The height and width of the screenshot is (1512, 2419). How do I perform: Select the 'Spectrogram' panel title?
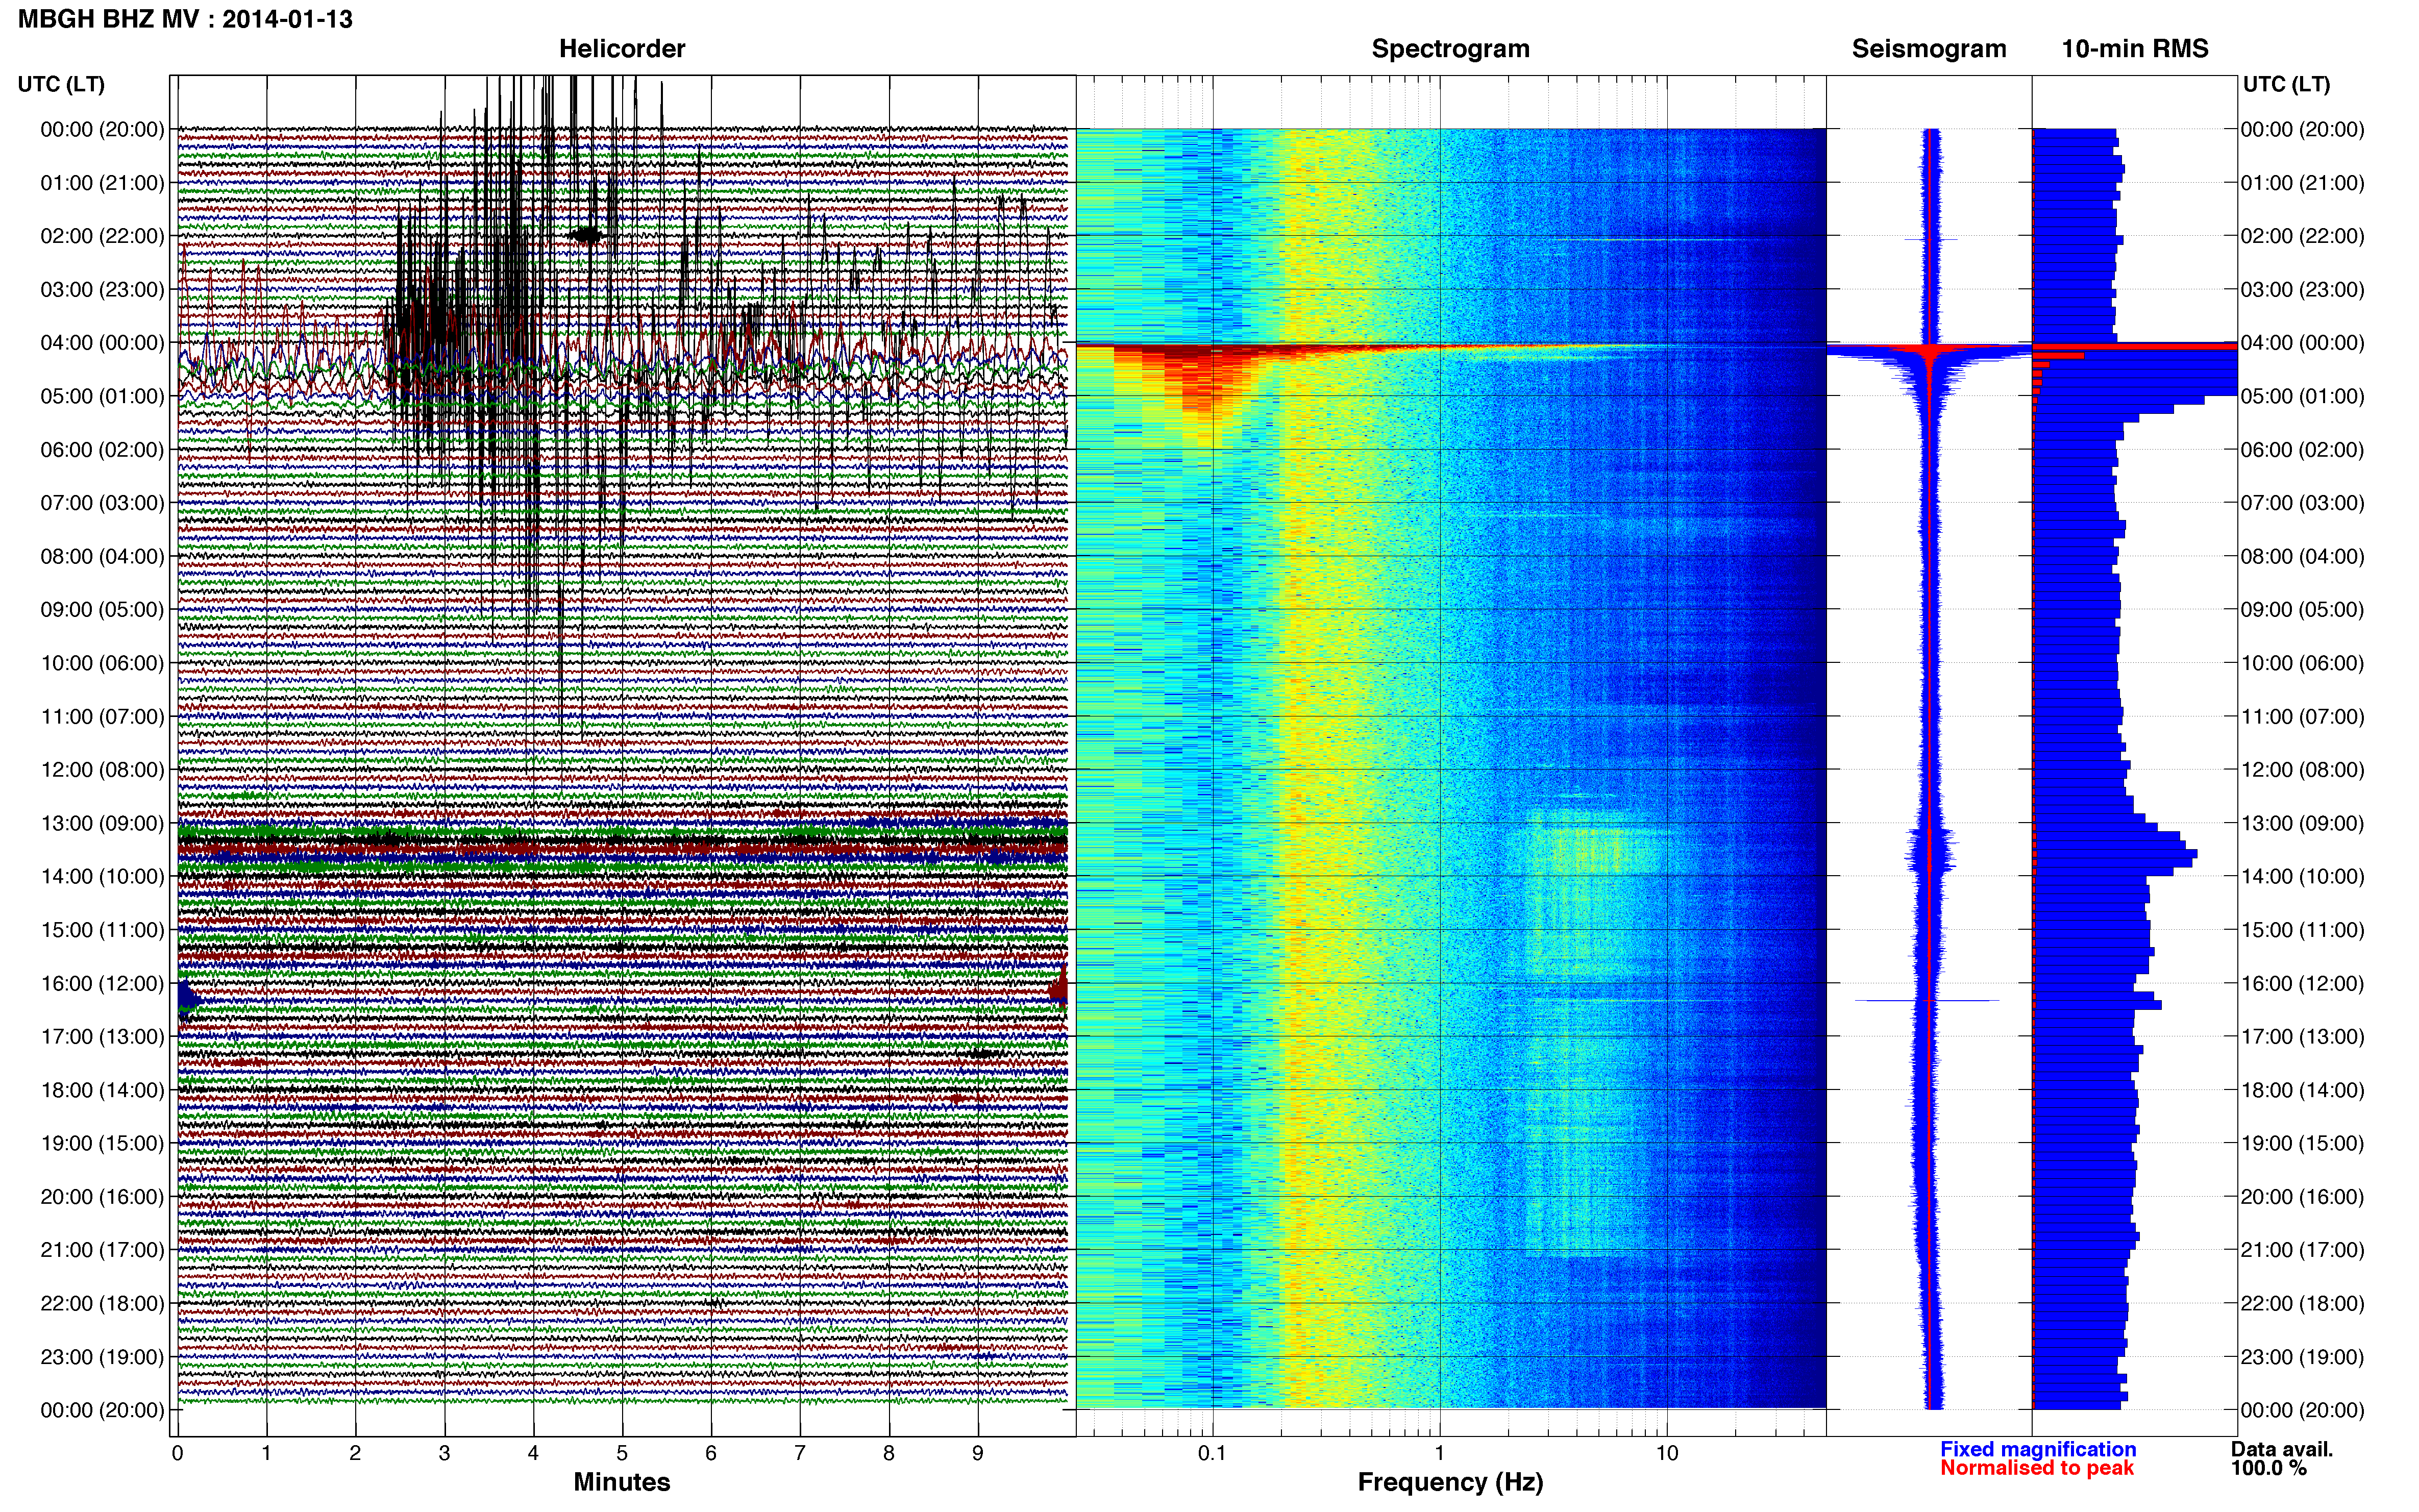[x=1450, y=49]
